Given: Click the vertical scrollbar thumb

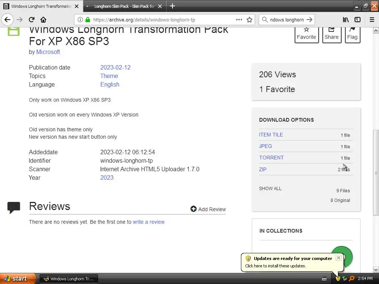Looking at the screenshot, I should (x=376, y=173).
